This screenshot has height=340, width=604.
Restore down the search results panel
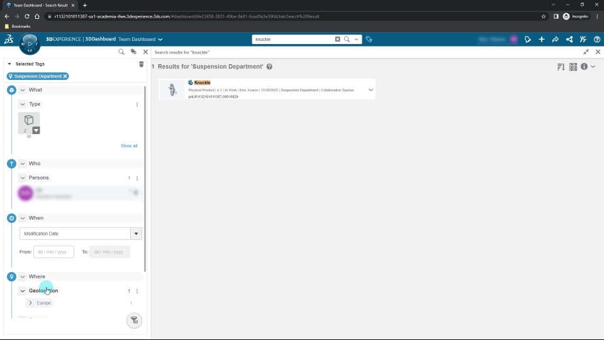pos(586,52)
